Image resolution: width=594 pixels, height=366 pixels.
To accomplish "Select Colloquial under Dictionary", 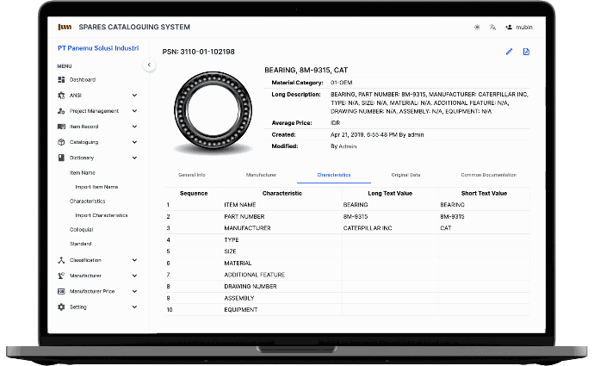I will point(81,230).
